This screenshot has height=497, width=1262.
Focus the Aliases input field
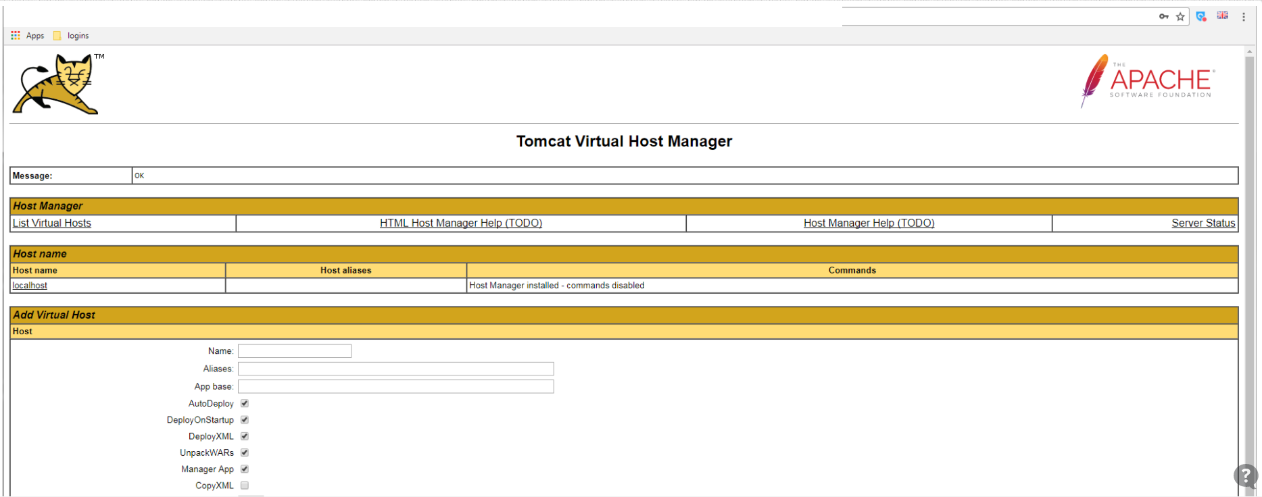coord(396,369)
